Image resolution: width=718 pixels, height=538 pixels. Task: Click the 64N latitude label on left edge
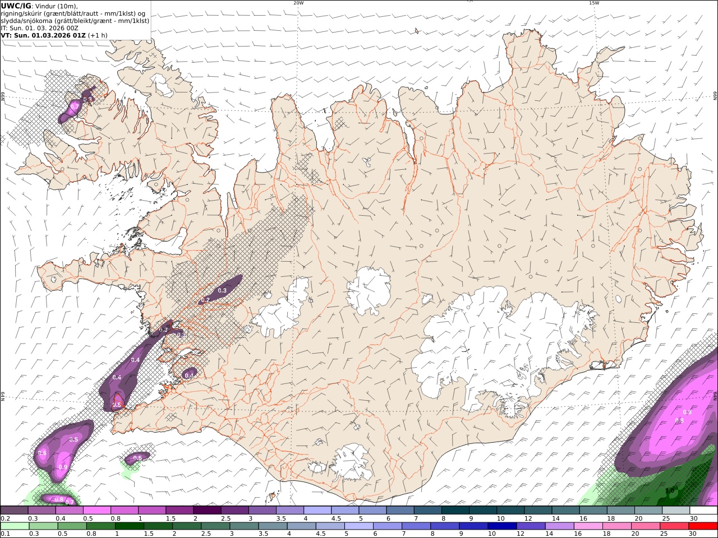coord(3,396)
